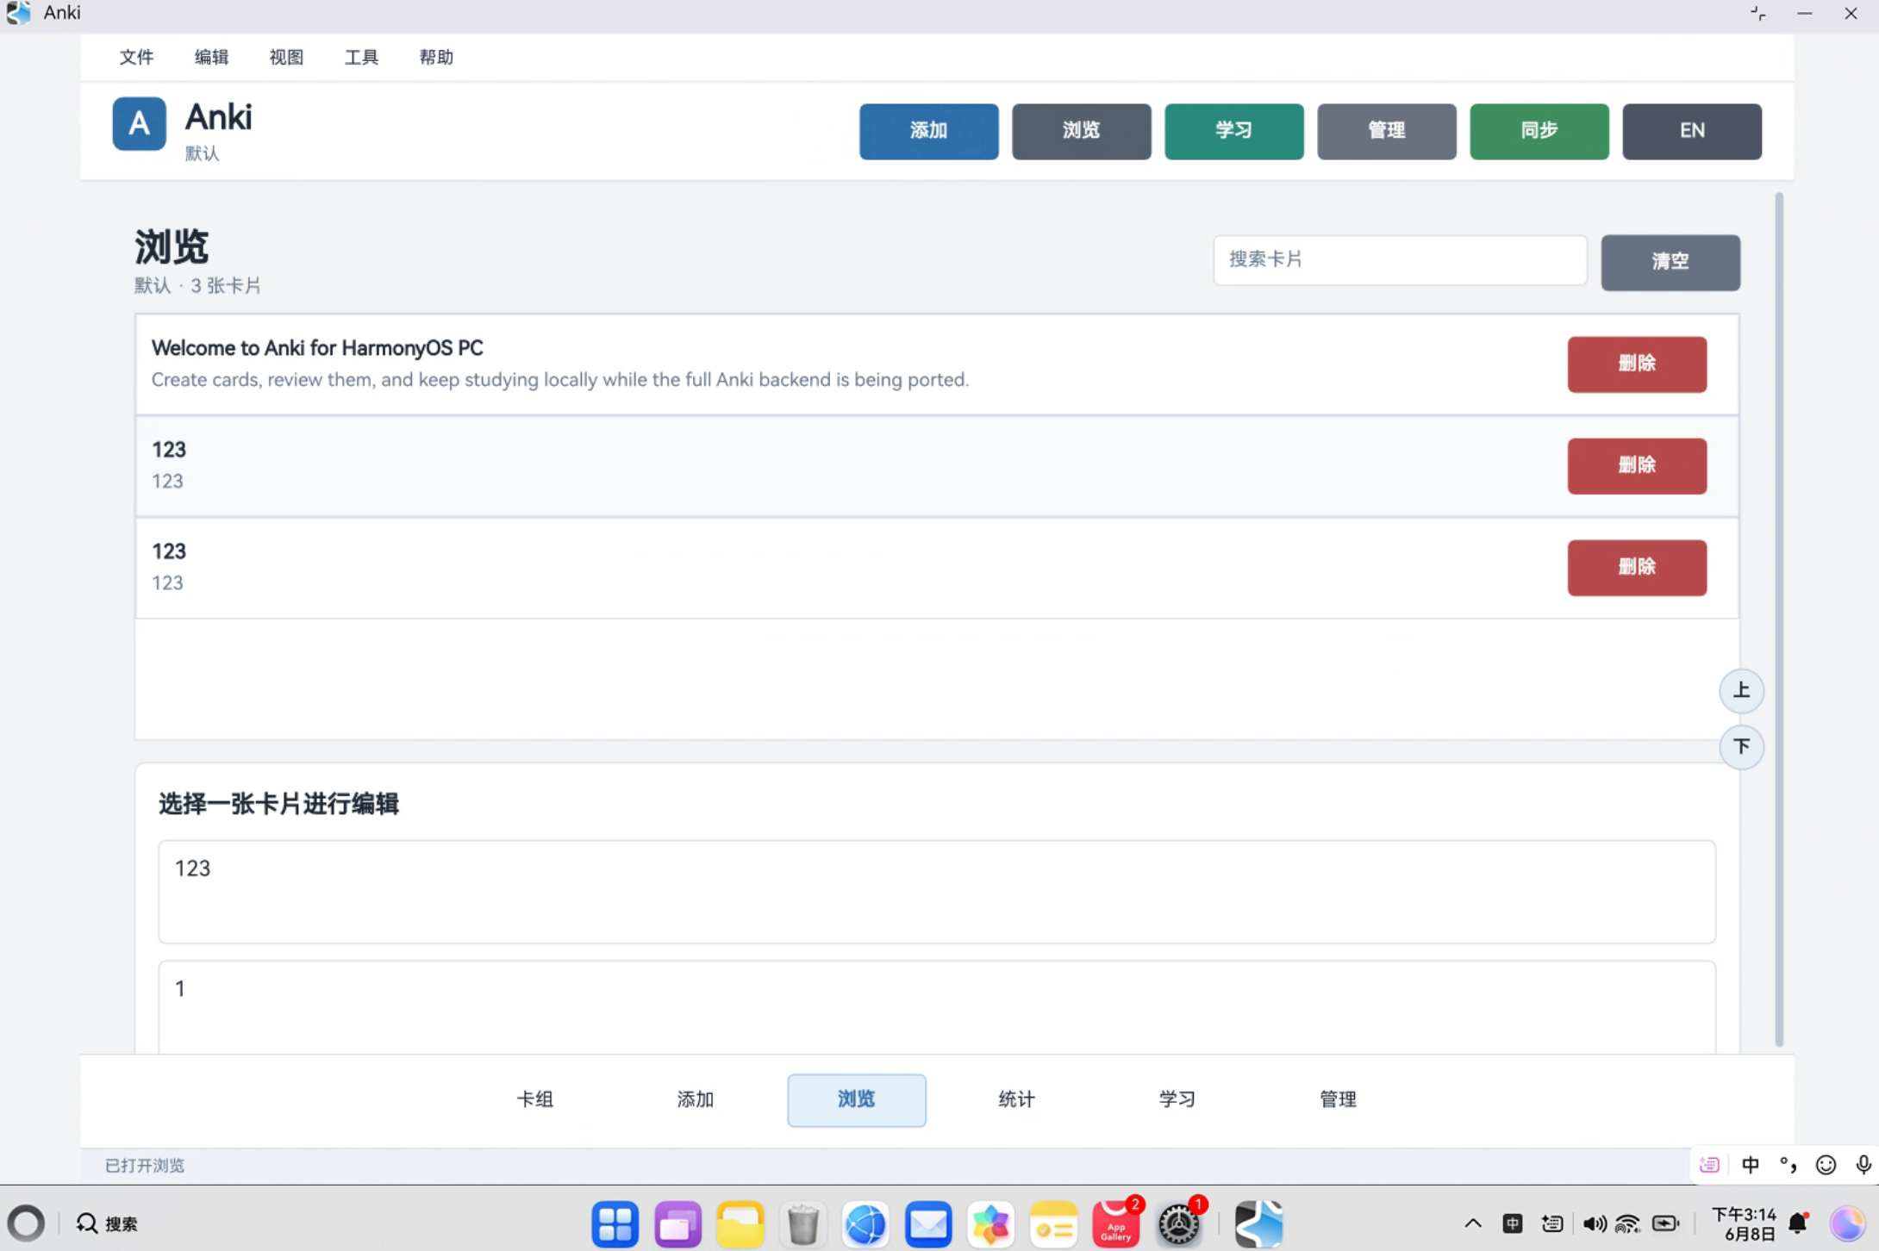Open the yellow Files folder dock icon
Image resolution: width=1879 pixels, height=1251 pixels.
coord(740,1223)
